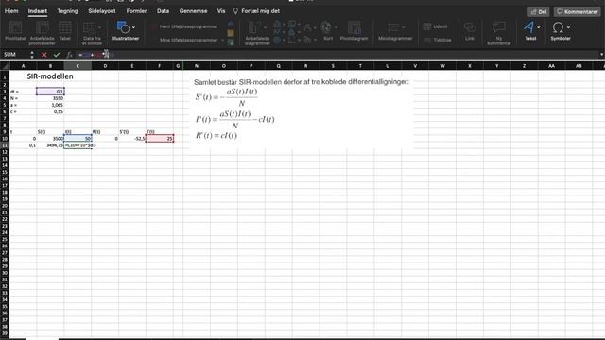Open the Data tab
Image resolution: width=605 pixels, height=340 pixels.
coord(163,11)
